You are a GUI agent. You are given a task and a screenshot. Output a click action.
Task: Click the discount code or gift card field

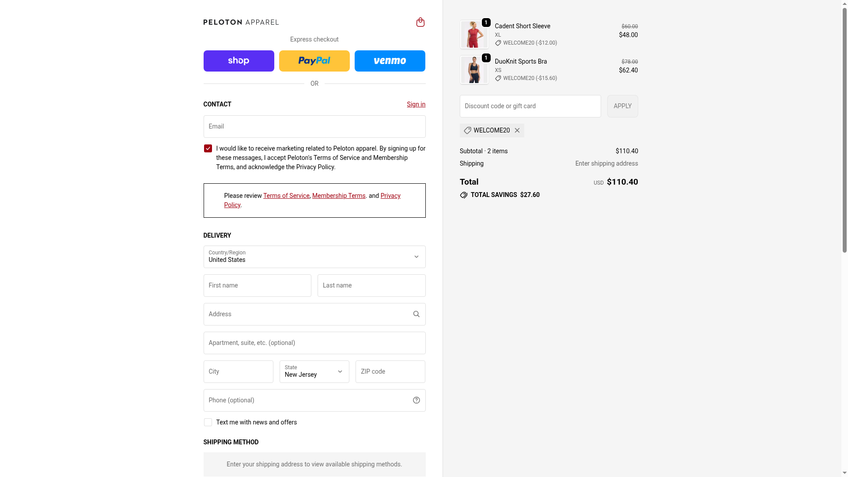530,106
